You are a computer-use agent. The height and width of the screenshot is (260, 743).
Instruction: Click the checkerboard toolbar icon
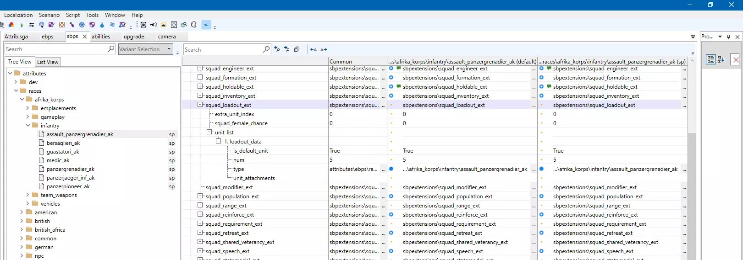62,25
